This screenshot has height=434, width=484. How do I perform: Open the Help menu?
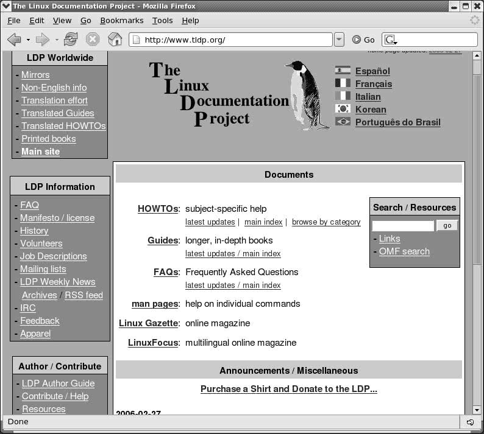(190, 21)
